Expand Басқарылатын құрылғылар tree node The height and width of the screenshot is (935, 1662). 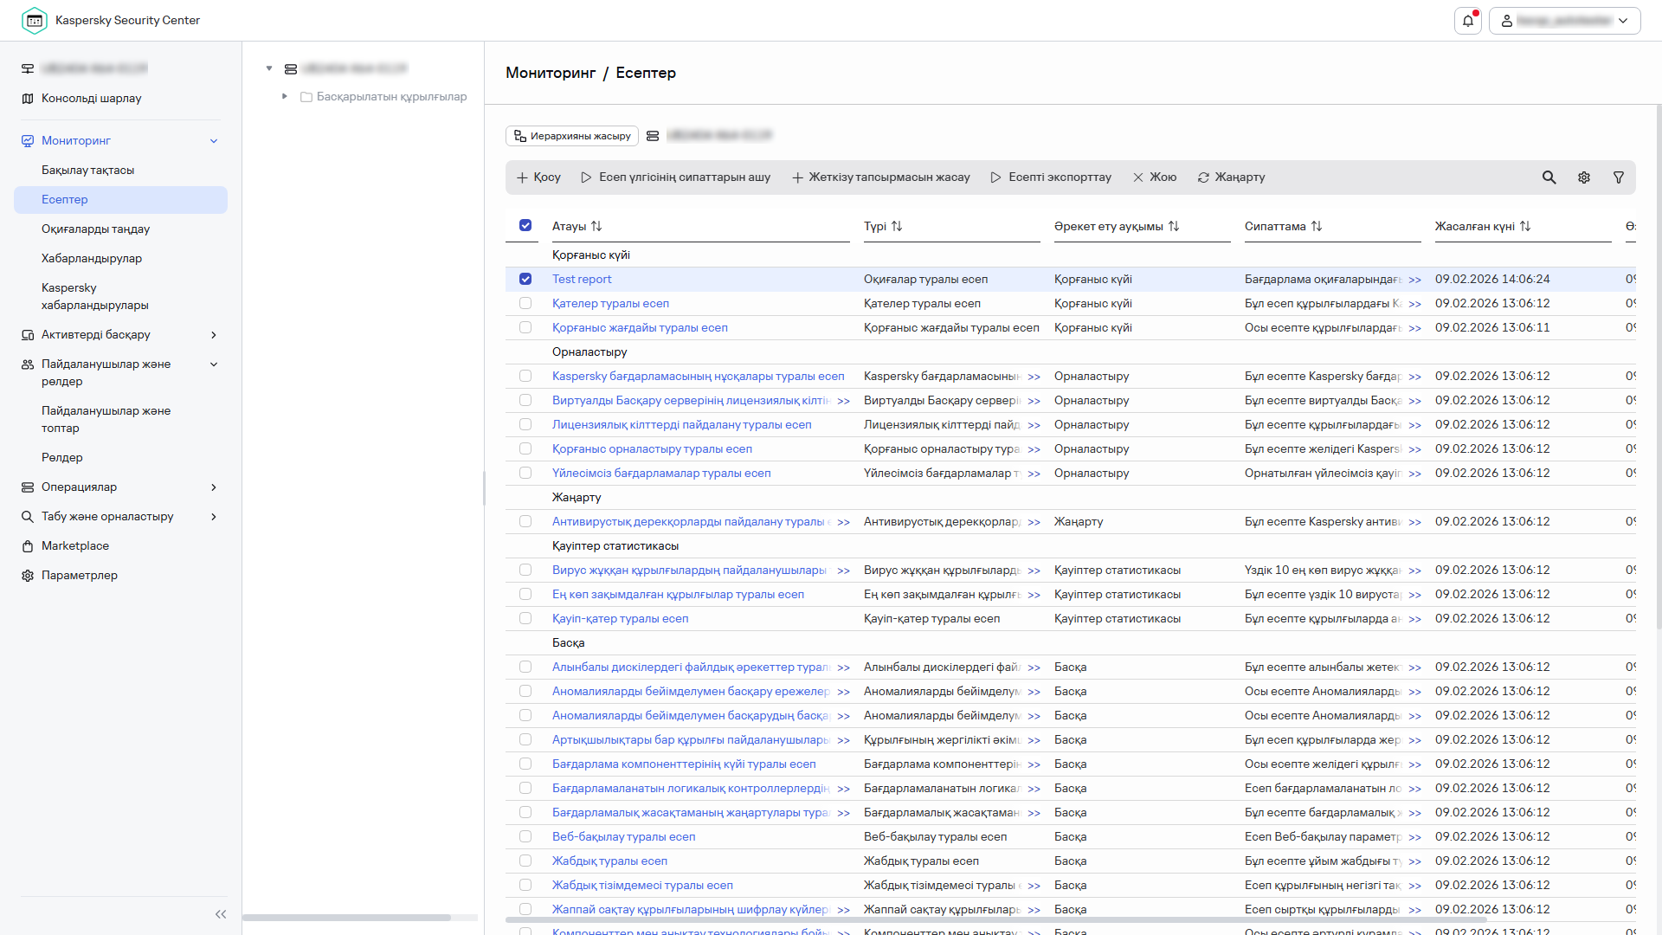click(284, 96)
